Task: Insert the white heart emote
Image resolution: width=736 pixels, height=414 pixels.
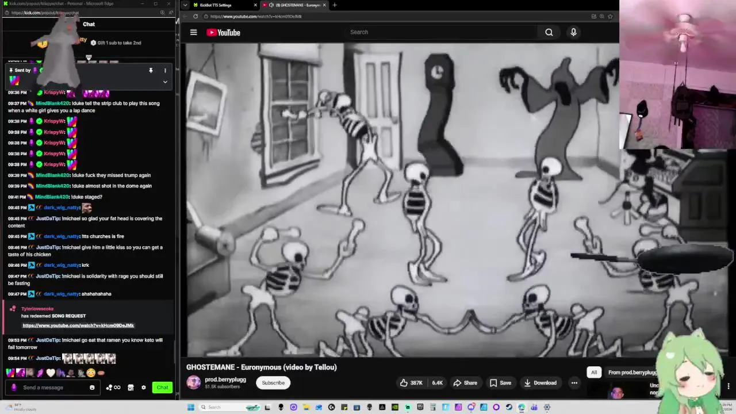Action: [x=51, y=373]
